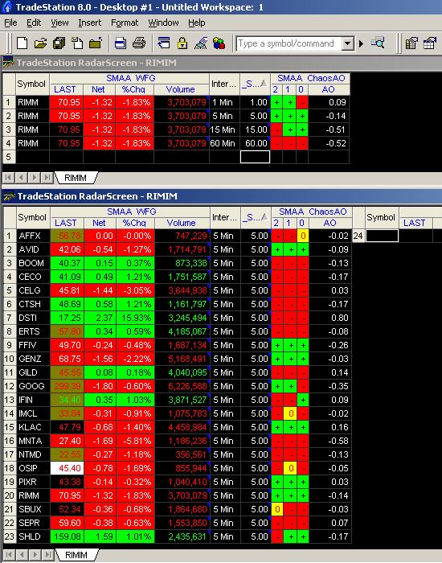Click the printer icon in toolbar
This screenshot has width=442, height=563.
(x=139, y=43)
